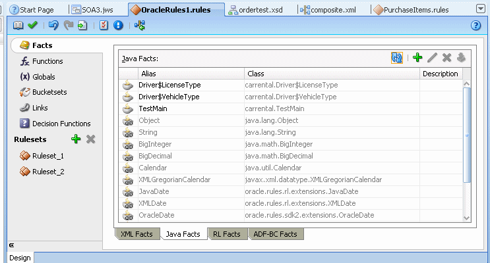The image size is (490, 263).
Task: Click the TestMain row coffee cup icon
Action: coord(128,108)
